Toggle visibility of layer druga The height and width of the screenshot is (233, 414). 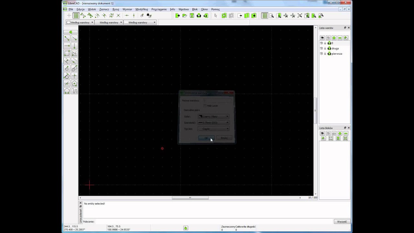pyautogui.click(x=321, y=48)
